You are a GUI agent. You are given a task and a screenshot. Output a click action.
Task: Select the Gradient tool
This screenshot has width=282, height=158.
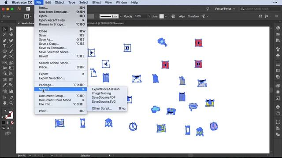pyautogui.click(x=11, y=80)
